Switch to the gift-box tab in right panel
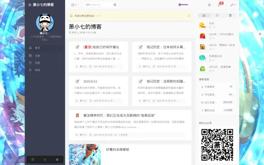The width and height of the screenshot is (264, 165). (230, 15)
